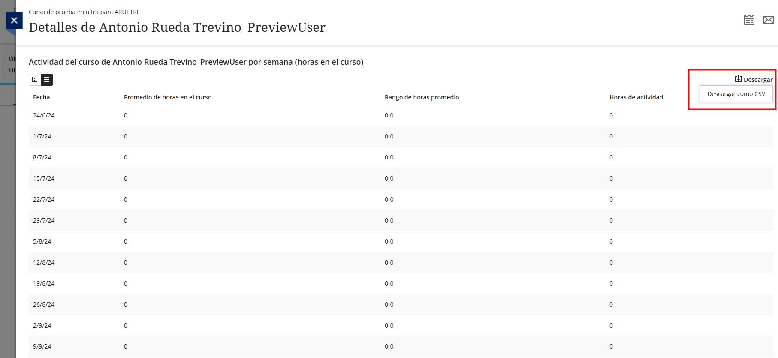Image resolution: width=778 pixels, height=358 pixels.
Task: Select the 12/8/24 date row
Action: [44, 262]
